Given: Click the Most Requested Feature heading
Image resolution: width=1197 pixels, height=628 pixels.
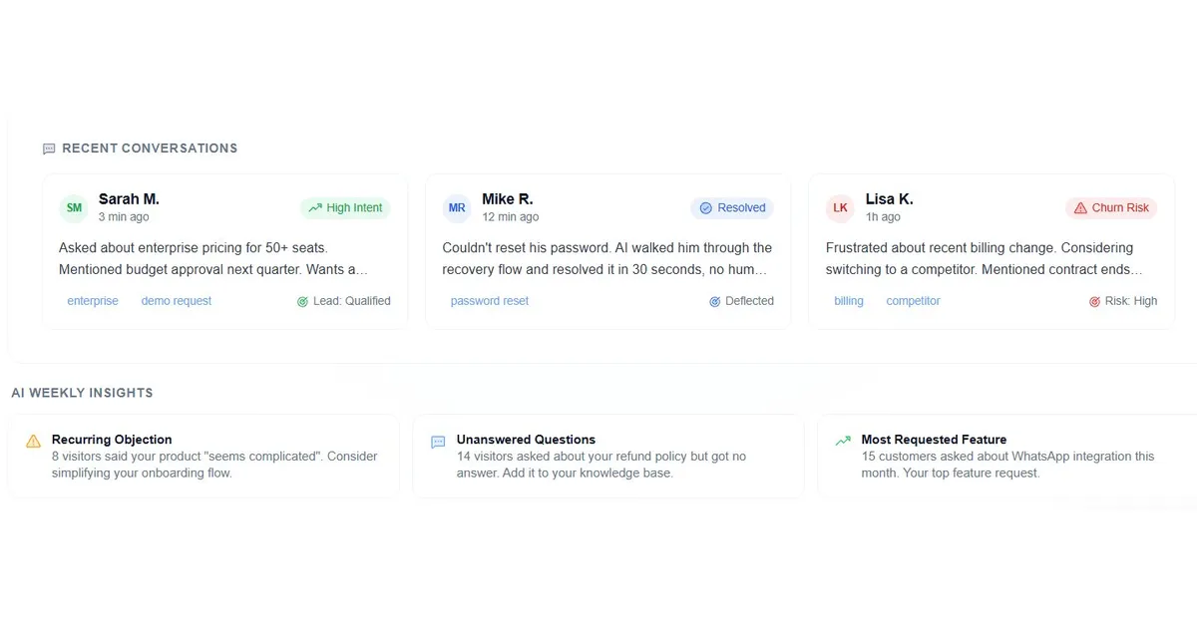Looking at the screenshot, I should [x=934, y=440].
